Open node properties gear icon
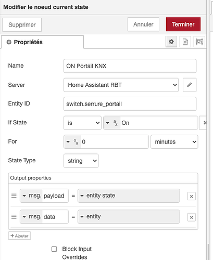213x260 pixels. pos(171,42)
